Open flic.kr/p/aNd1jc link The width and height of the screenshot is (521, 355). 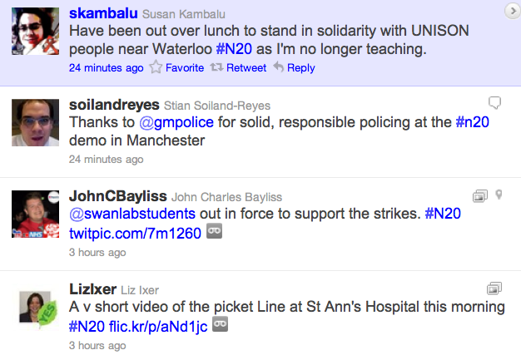pyautogui.click(x=158, y=326)
